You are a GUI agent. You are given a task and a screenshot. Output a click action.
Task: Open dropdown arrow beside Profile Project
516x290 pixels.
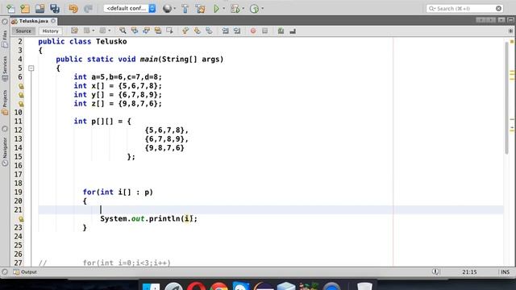262,9
